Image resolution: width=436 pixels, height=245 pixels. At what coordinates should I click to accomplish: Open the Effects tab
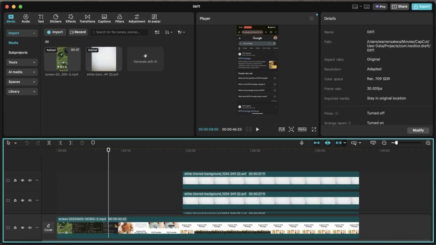71,19
